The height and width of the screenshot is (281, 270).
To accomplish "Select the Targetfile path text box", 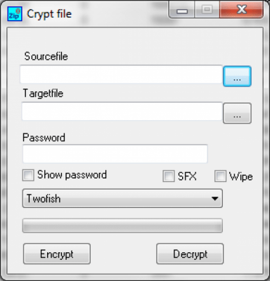I will tap(122, 111).
